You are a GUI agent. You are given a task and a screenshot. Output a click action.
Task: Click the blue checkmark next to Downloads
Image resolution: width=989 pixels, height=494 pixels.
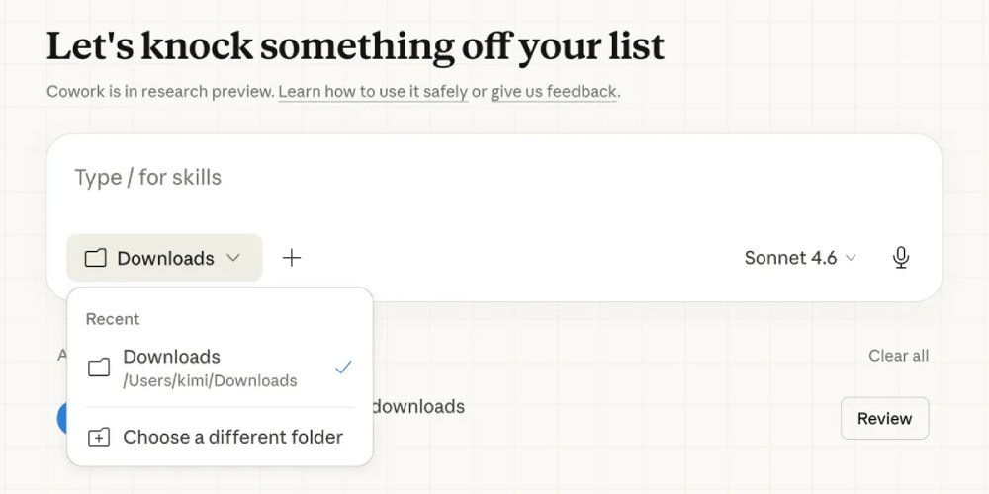click(x=343, y=368)
